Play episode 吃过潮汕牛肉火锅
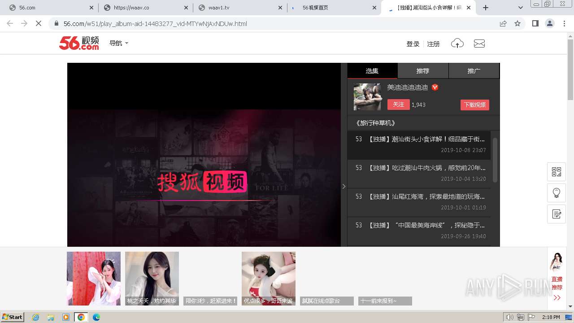 coord(419,174)
